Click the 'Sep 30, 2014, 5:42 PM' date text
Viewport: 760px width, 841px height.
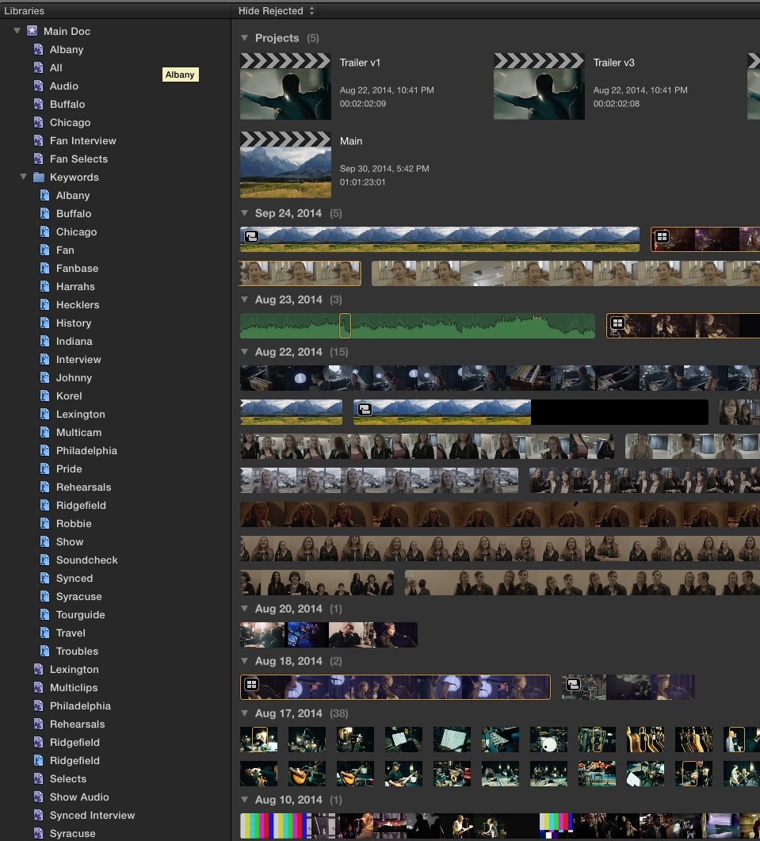coord(384,168)
